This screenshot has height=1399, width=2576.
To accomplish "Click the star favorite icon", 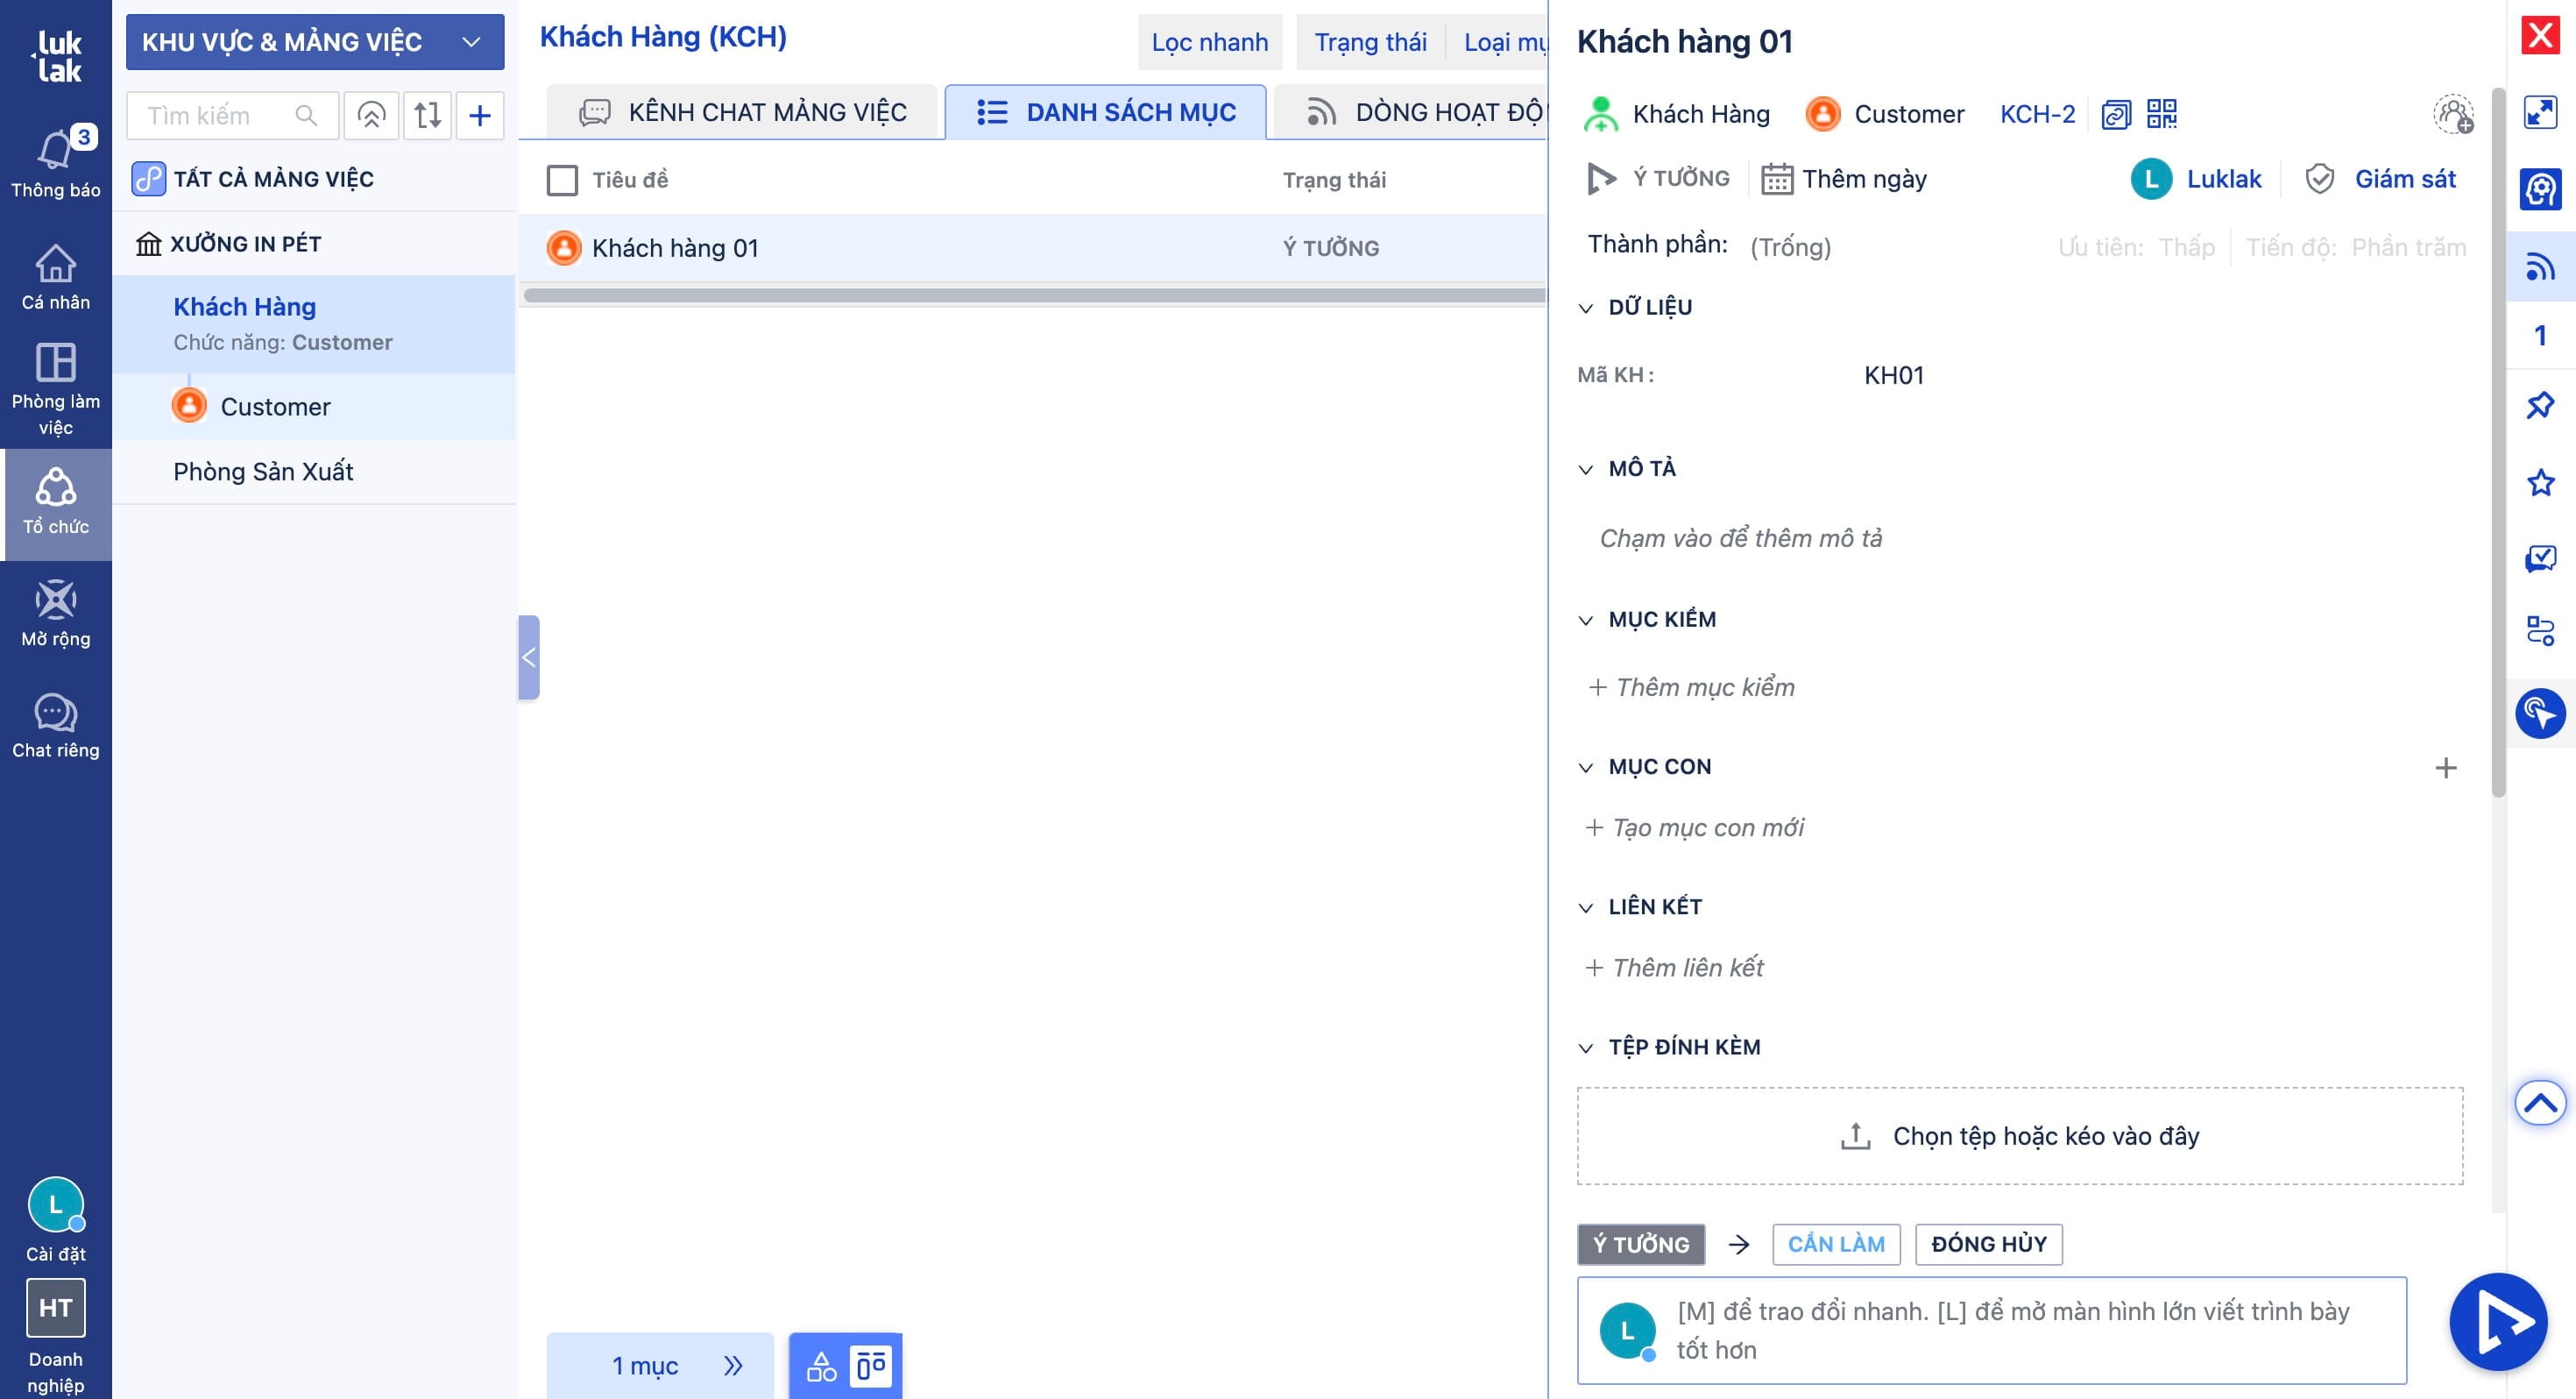I will click(2540, 482).
